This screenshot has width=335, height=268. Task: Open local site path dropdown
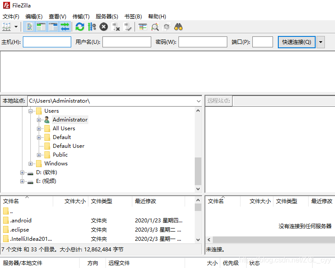198,101
